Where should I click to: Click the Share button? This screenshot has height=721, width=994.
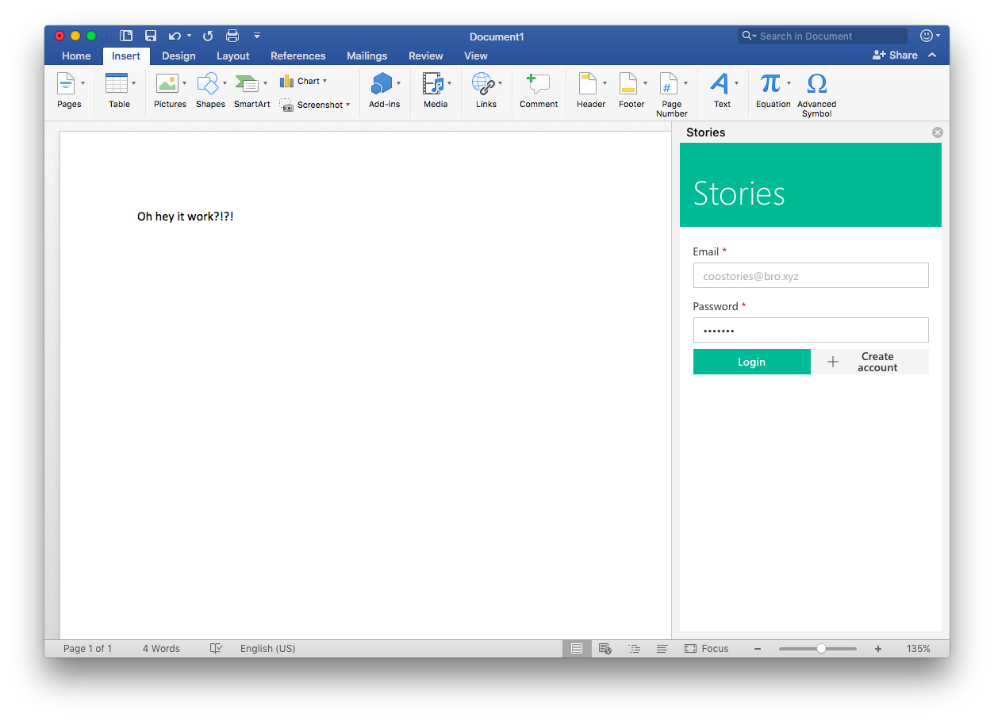point(895,55)
